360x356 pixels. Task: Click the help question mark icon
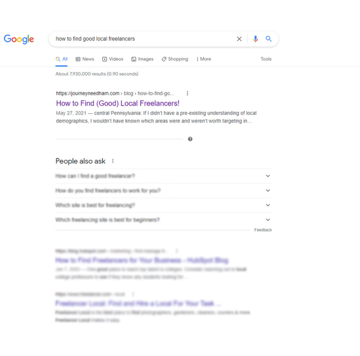click(190, 139)
